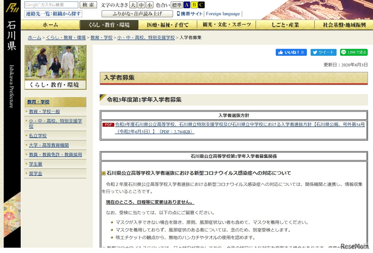Share the page via the Twitter bird icon
This screenshot has width=373, height=253.
click(315, 52)
